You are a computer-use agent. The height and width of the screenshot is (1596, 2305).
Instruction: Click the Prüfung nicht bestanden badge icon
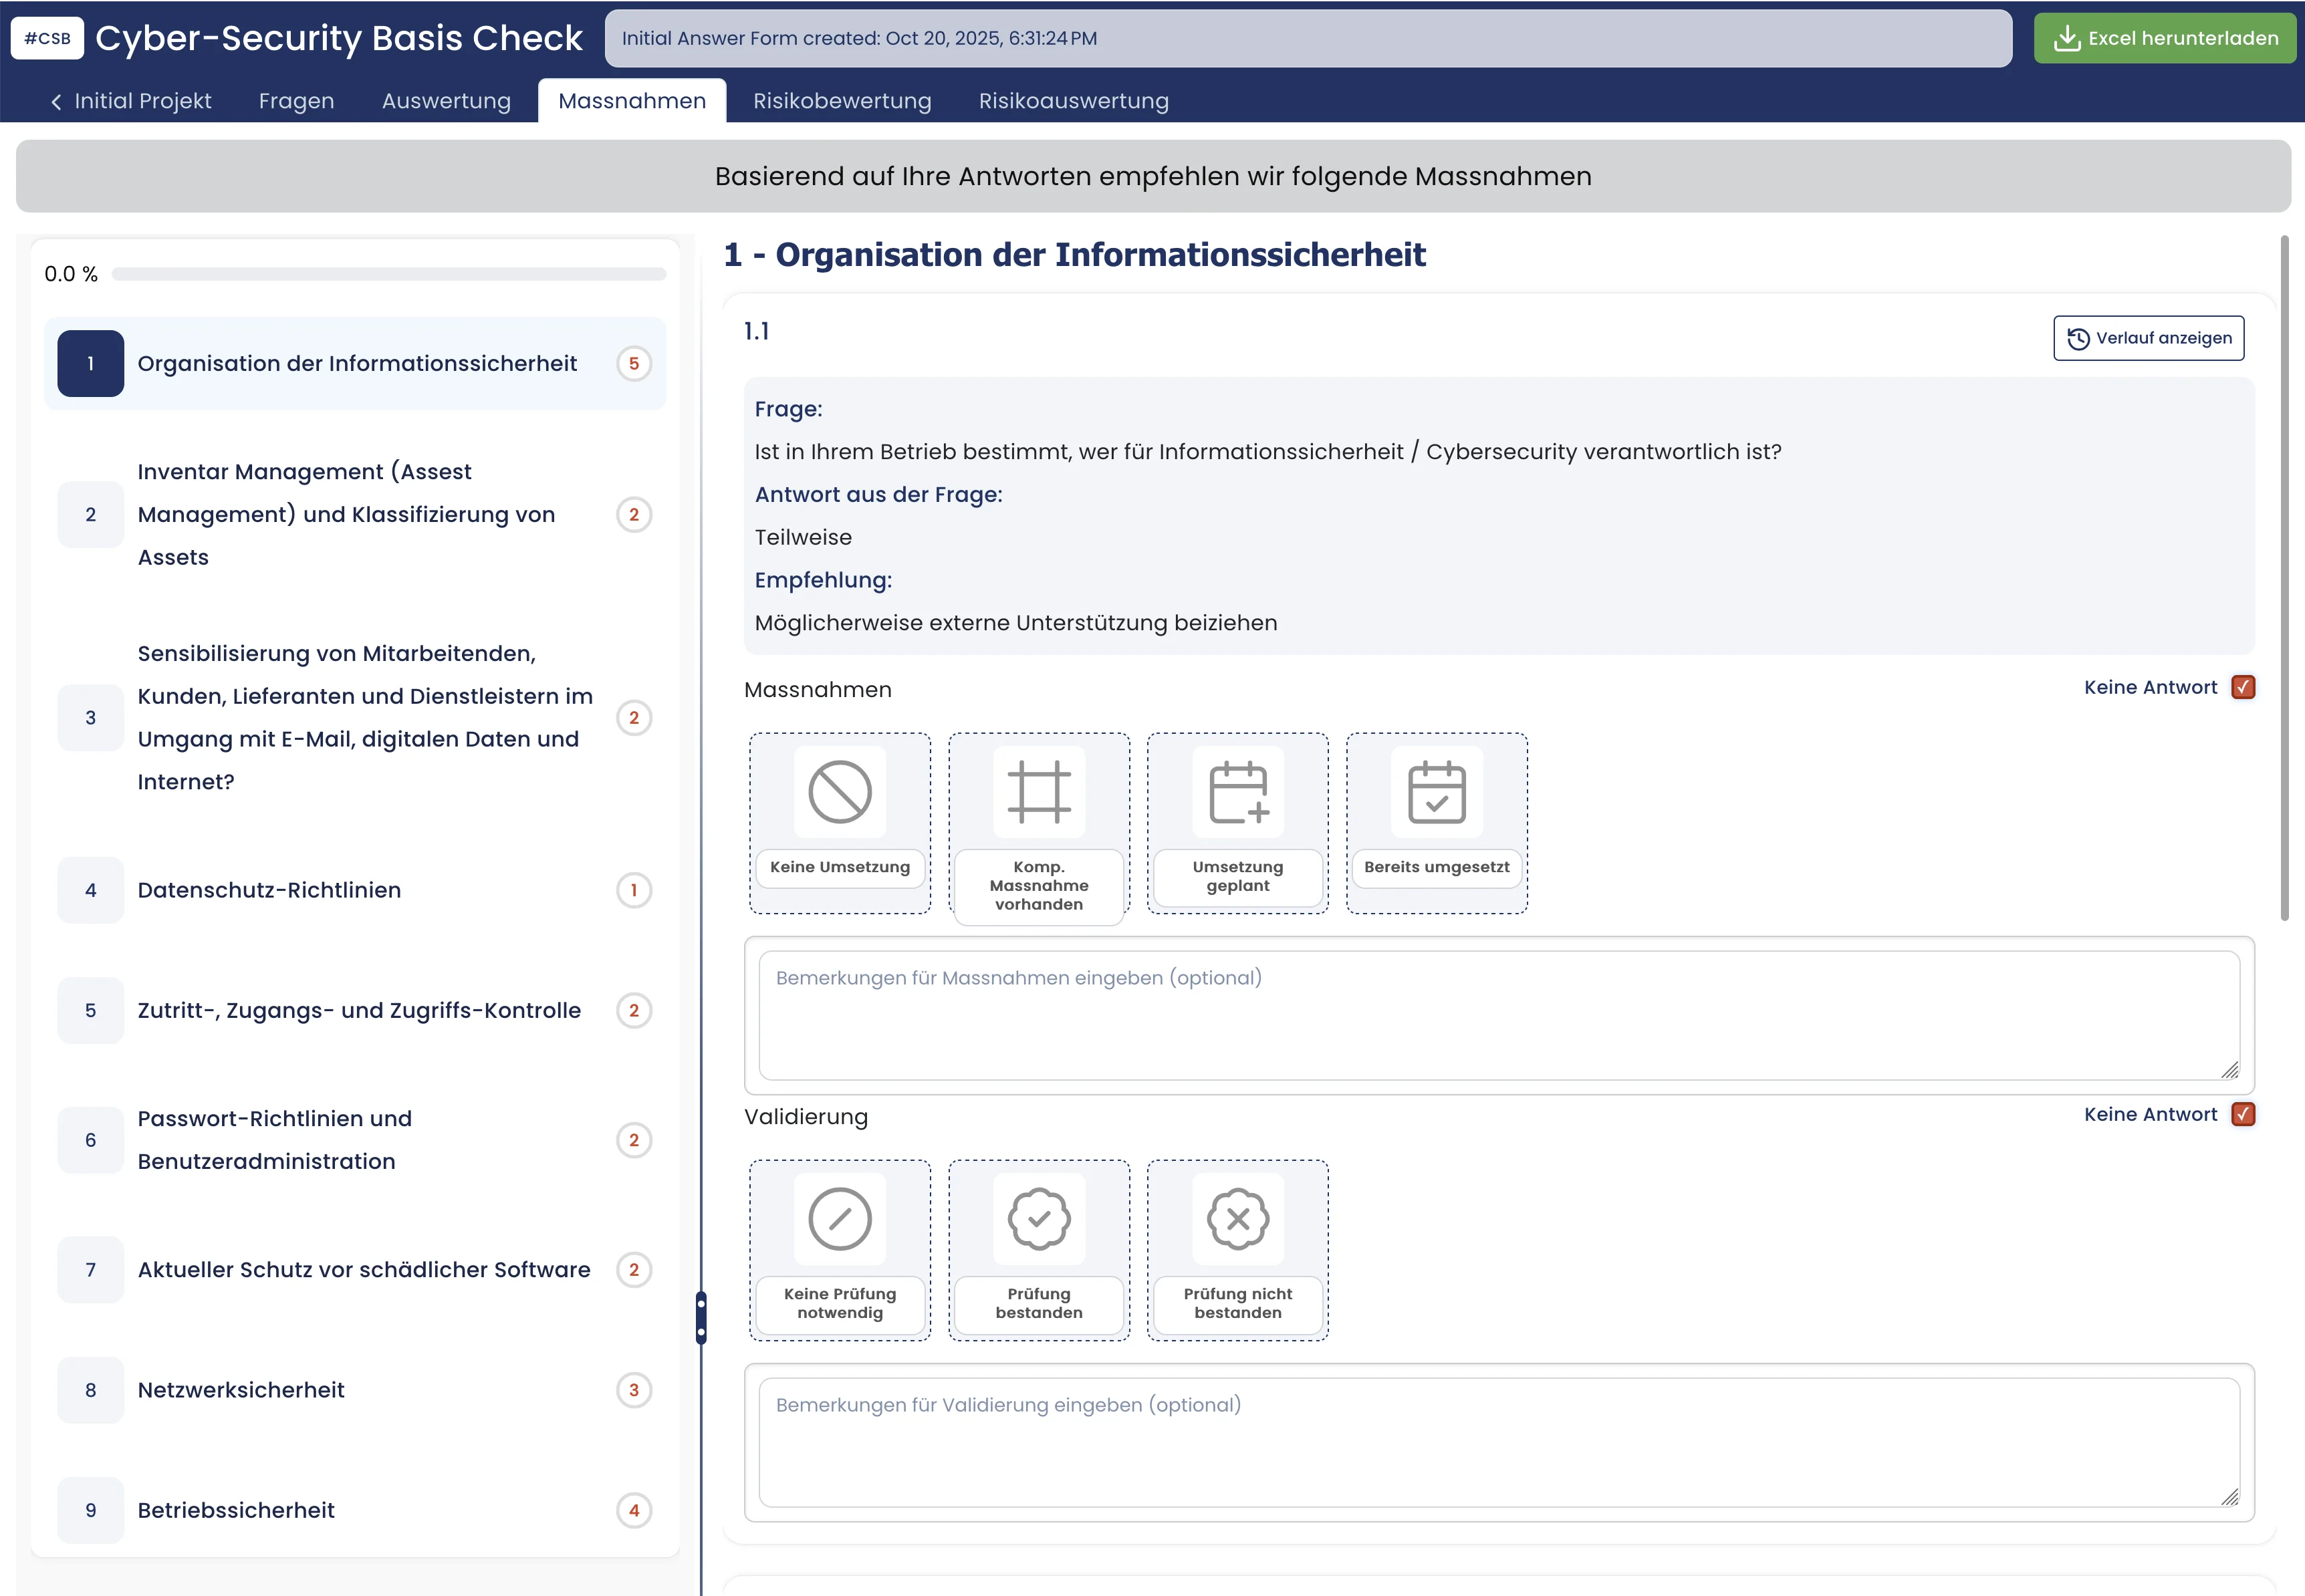click(x=1238, y=1219)
